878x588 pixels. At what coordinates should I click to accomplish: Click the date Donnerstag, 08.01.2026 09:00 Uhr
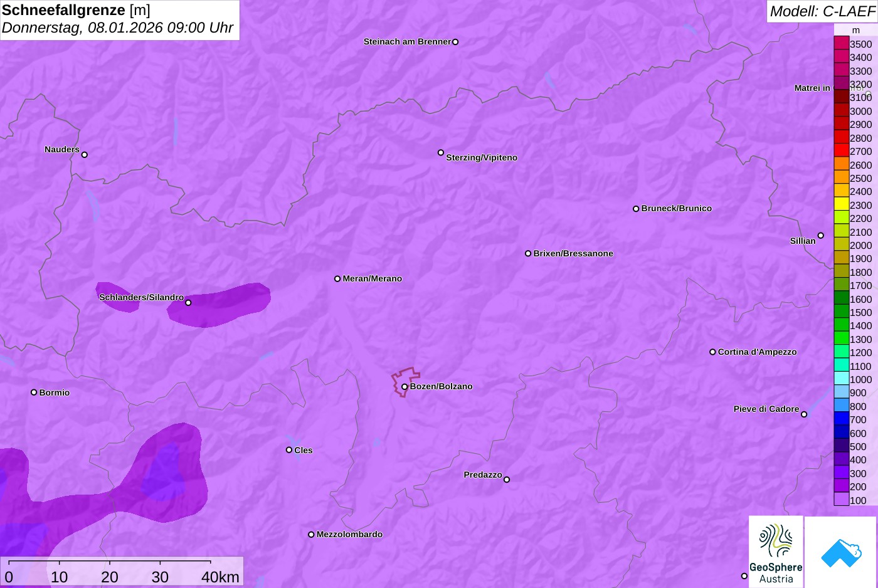pos(117,28)
